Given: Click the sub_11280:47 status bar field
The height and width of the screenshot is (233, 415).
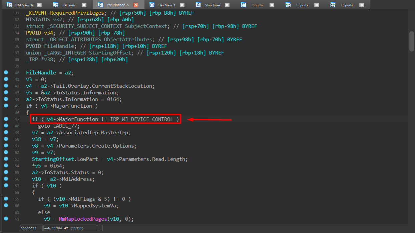Looking at the screenshot, I should point(71,228).
